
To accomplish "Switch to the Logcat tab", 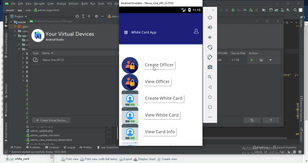I will [x=69, y=147].
